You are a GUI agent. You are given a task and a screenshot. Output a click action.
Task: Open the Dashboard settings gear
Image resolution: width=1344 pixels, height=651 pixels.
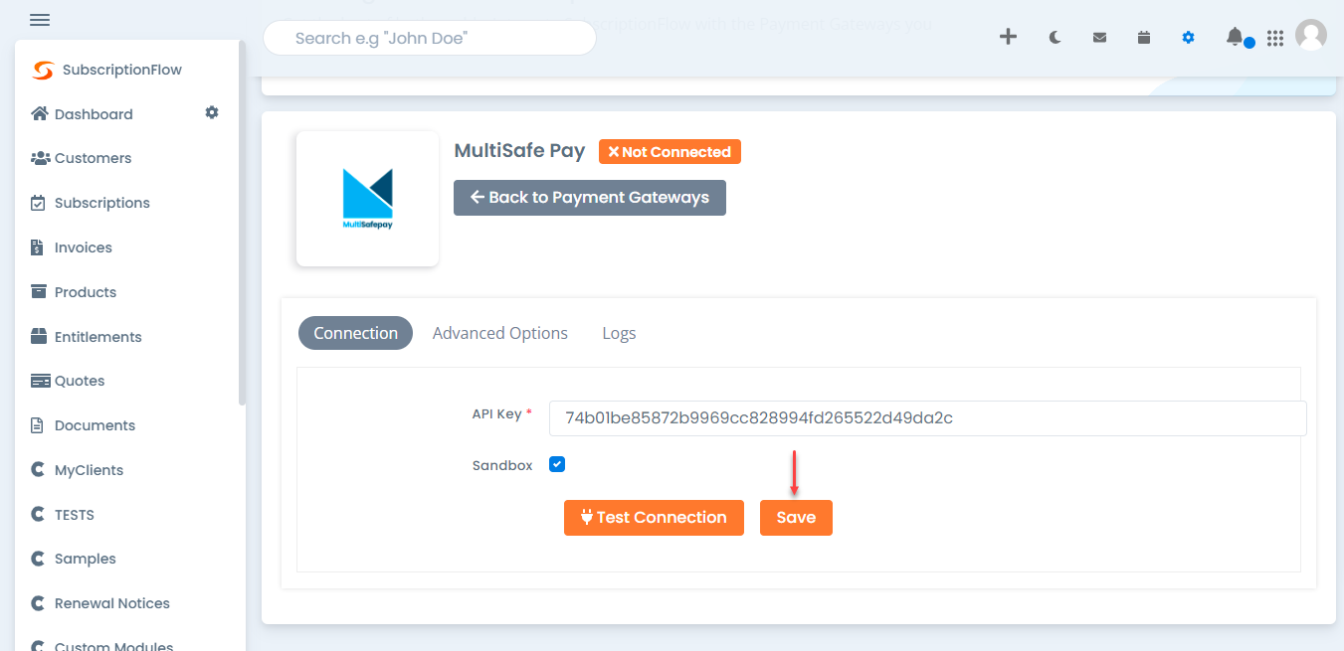click(212, 113)
